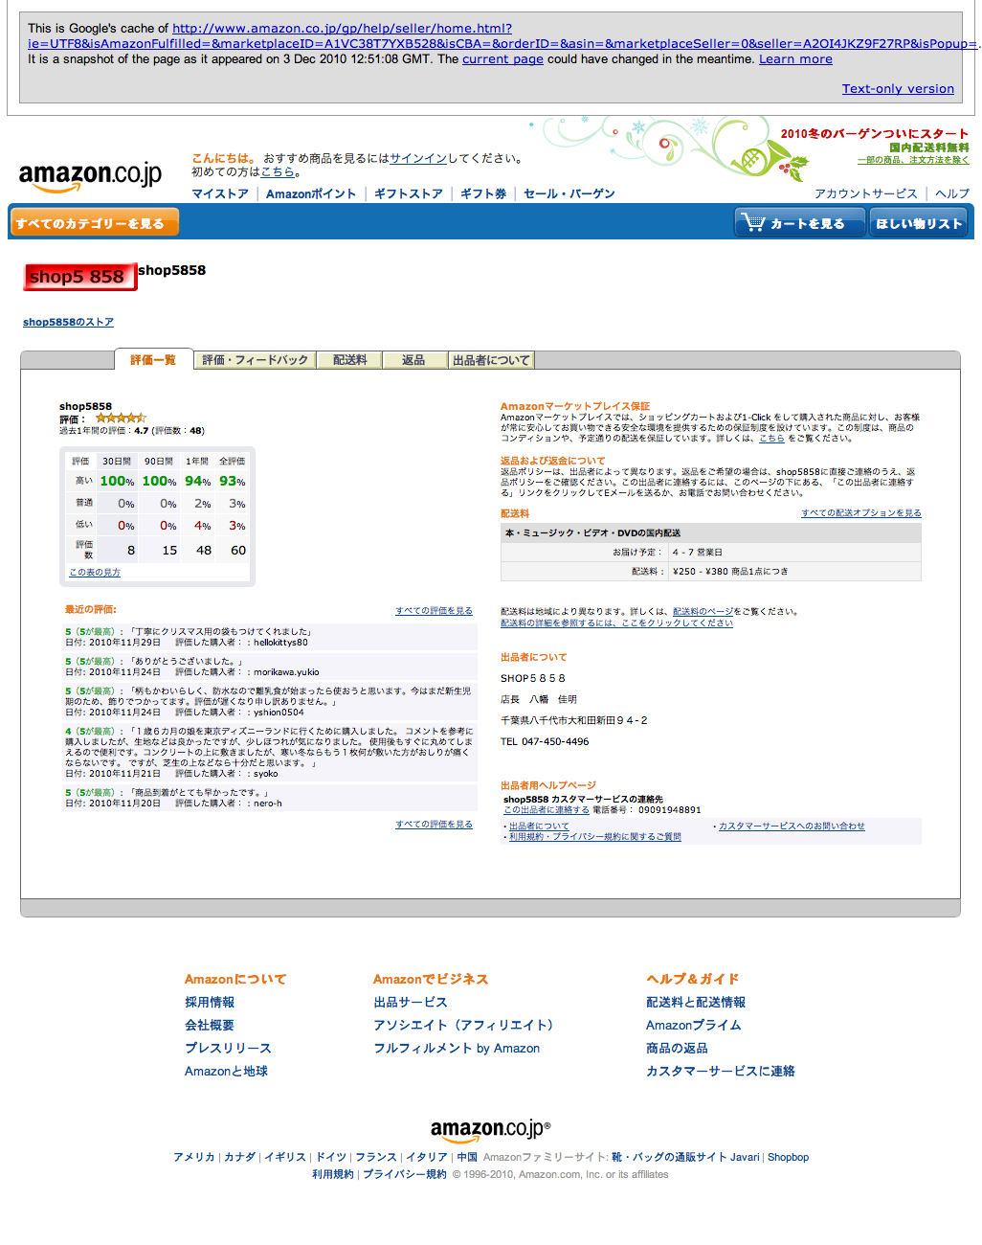Open 会社概要 footer link
Image resolution: width=982 pixels, height=1245 pixels.
pyautogui.click(x=210, y=1025)
